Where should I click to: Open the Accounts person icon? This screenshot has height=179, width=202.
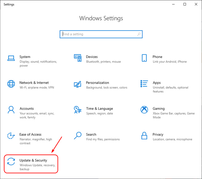click(x=11, y=110)
